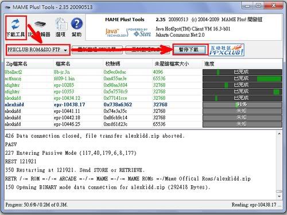This screenshot has height=215, width=287.
Task: Click log scrollbar up arrow
Action: [x=279, y=134]
